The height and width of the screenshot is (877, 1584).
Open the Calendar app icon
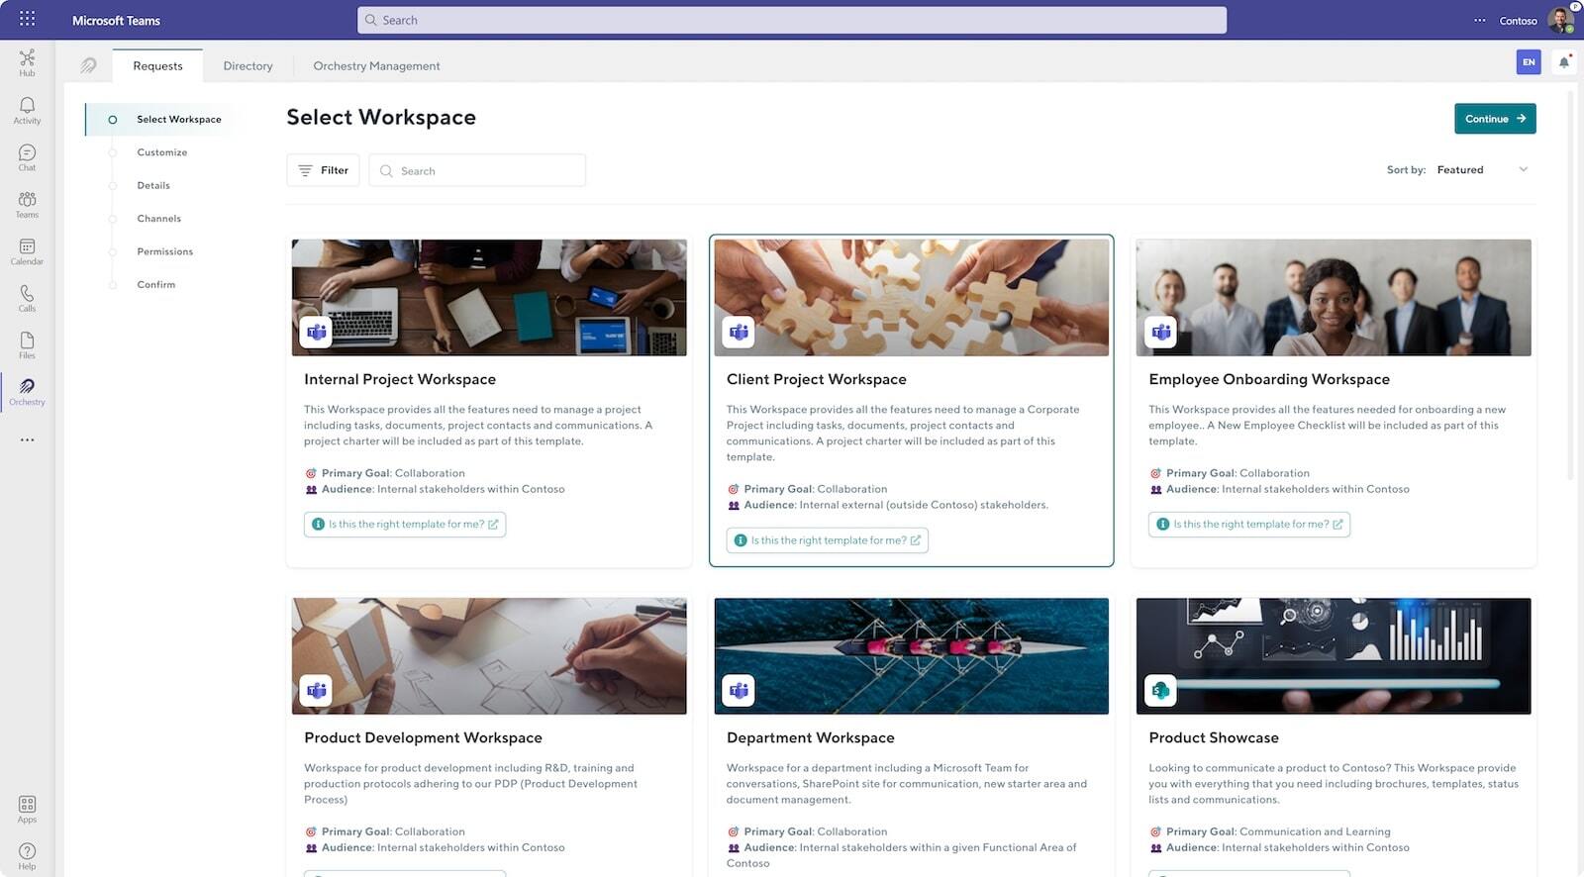pos(27,250)
